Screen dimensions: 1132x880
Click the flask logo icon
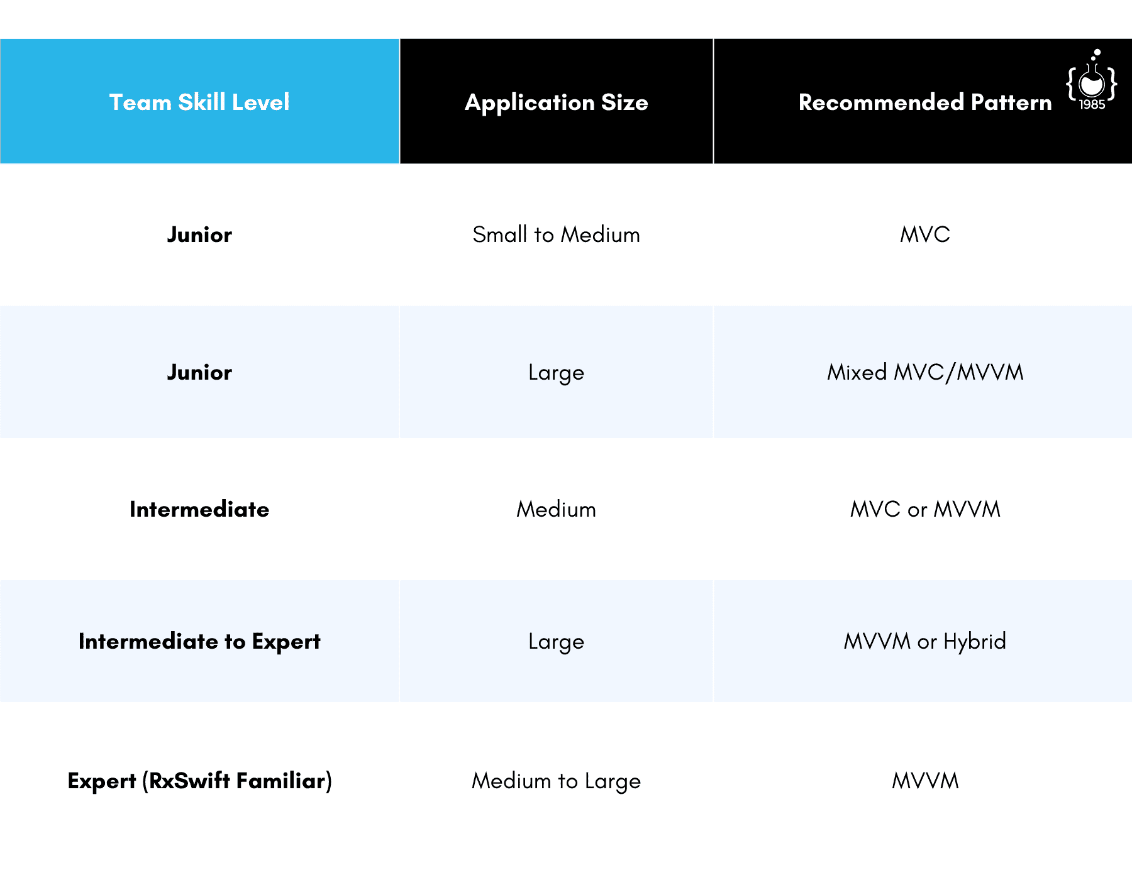coord(1092,80)
